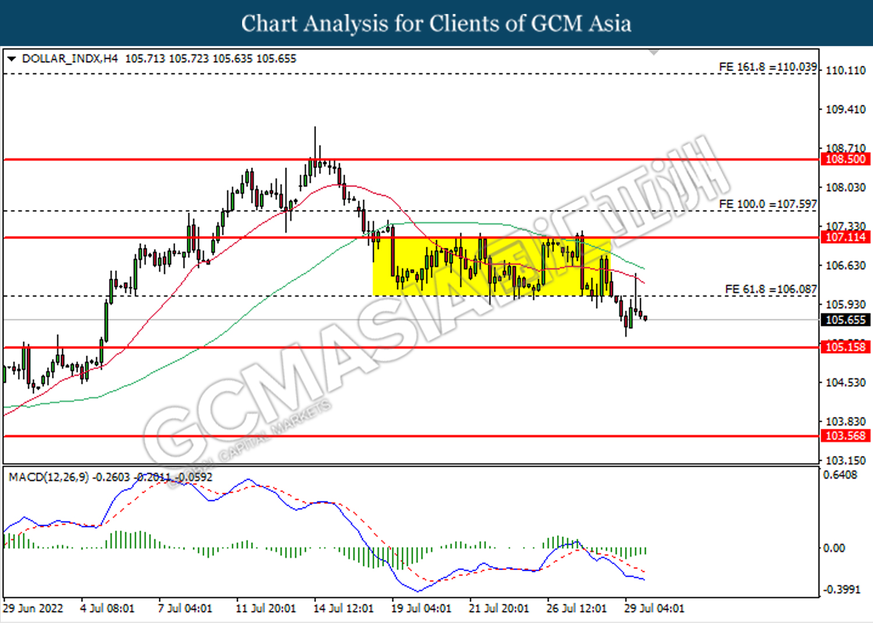Screen dimensions: 873x623
Task: Click the 7 Jul 04:01 time label
Action: point(185,608)
